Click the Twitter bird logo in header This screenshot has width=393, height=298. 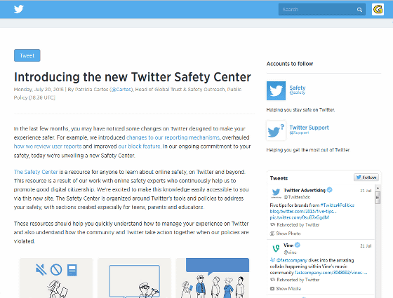(x=18, y=9)
